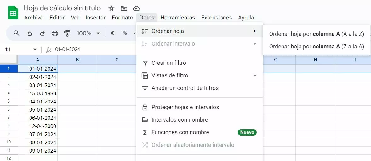This screenshot has height=161, width=371.
Task: Select the paint format roller icon
Action: (67, 33)
